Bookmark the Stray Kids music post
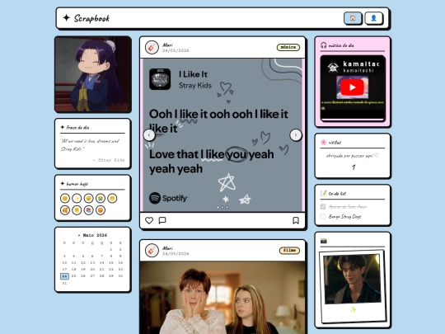The width and height of the screenshot is (445, 334). [x=296, y=220]
